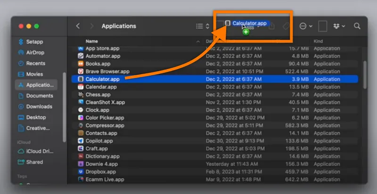Image resolution: width=377 pixels, height=194 pixels.
Task: Sort by the Kind column header
Action: (318, 41)
